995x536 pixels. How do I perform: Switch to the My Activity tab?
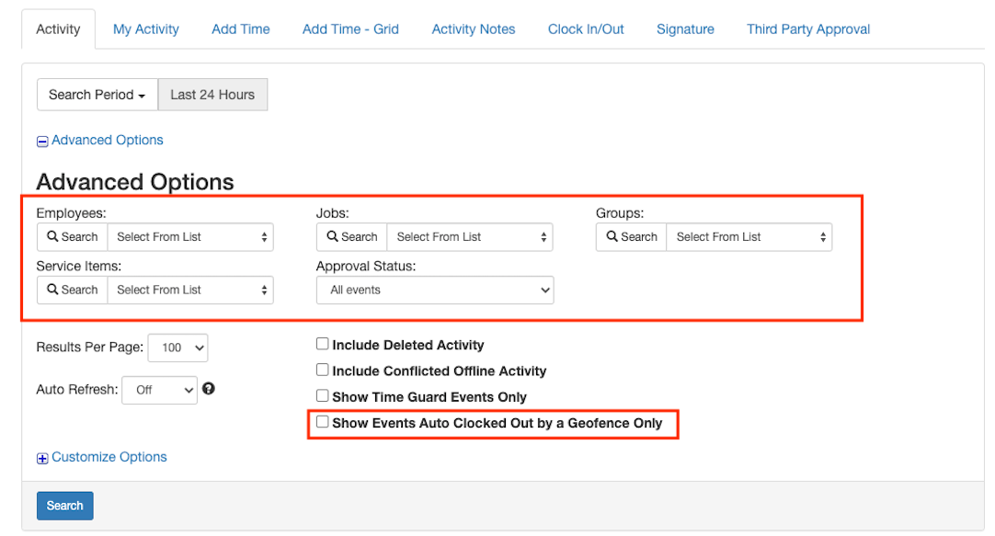tap(146, 29)
